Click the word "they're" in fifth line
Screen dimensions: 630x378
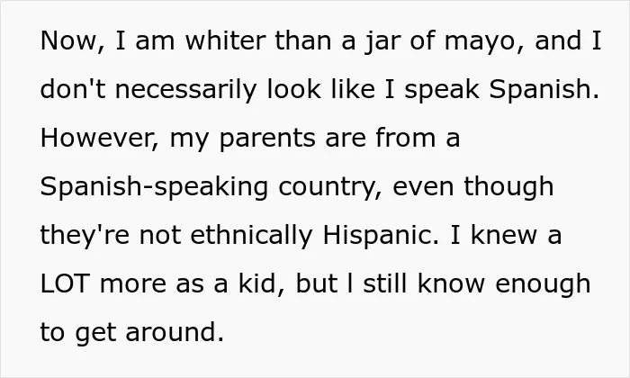click(85, 237)
